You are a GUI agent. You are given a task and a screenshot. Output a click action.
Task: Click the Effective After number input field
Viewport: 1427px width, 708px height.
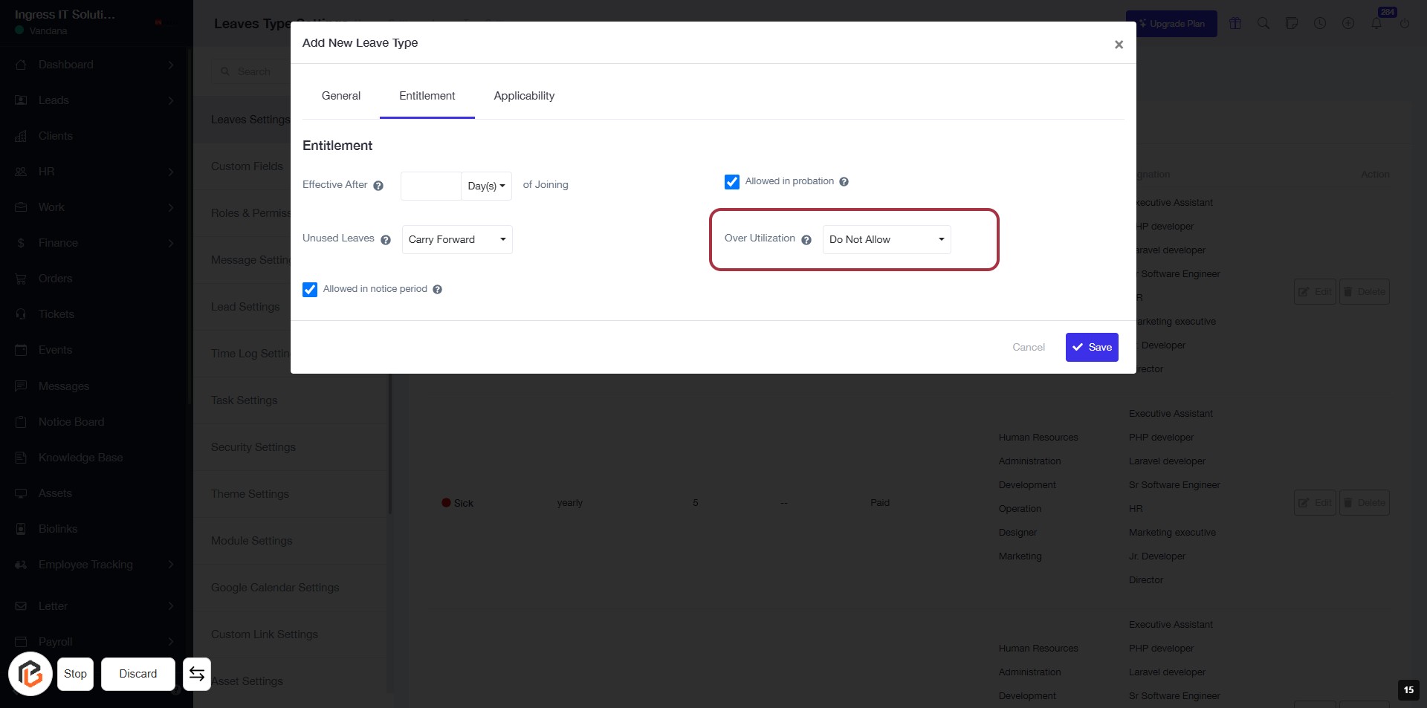pos(431,186)
